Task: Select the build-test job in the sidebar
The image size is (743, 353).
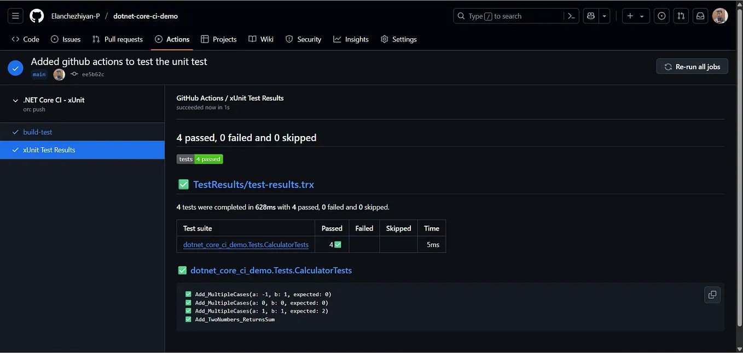Action: [x=38, y=132]
